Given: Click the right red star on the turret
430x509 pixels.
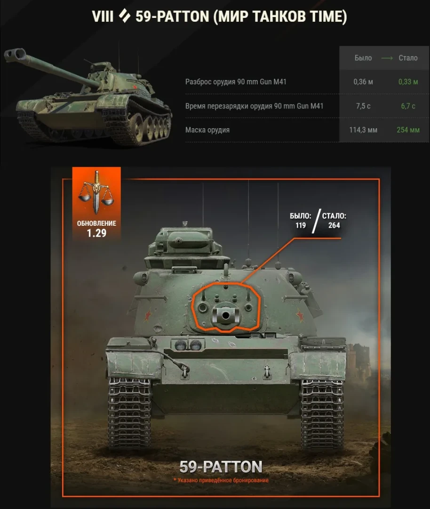Looking at the screenshot, I should point(300,315).
